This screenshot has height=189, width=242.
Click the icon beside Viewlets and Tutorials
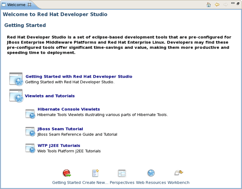pos(16,96)
